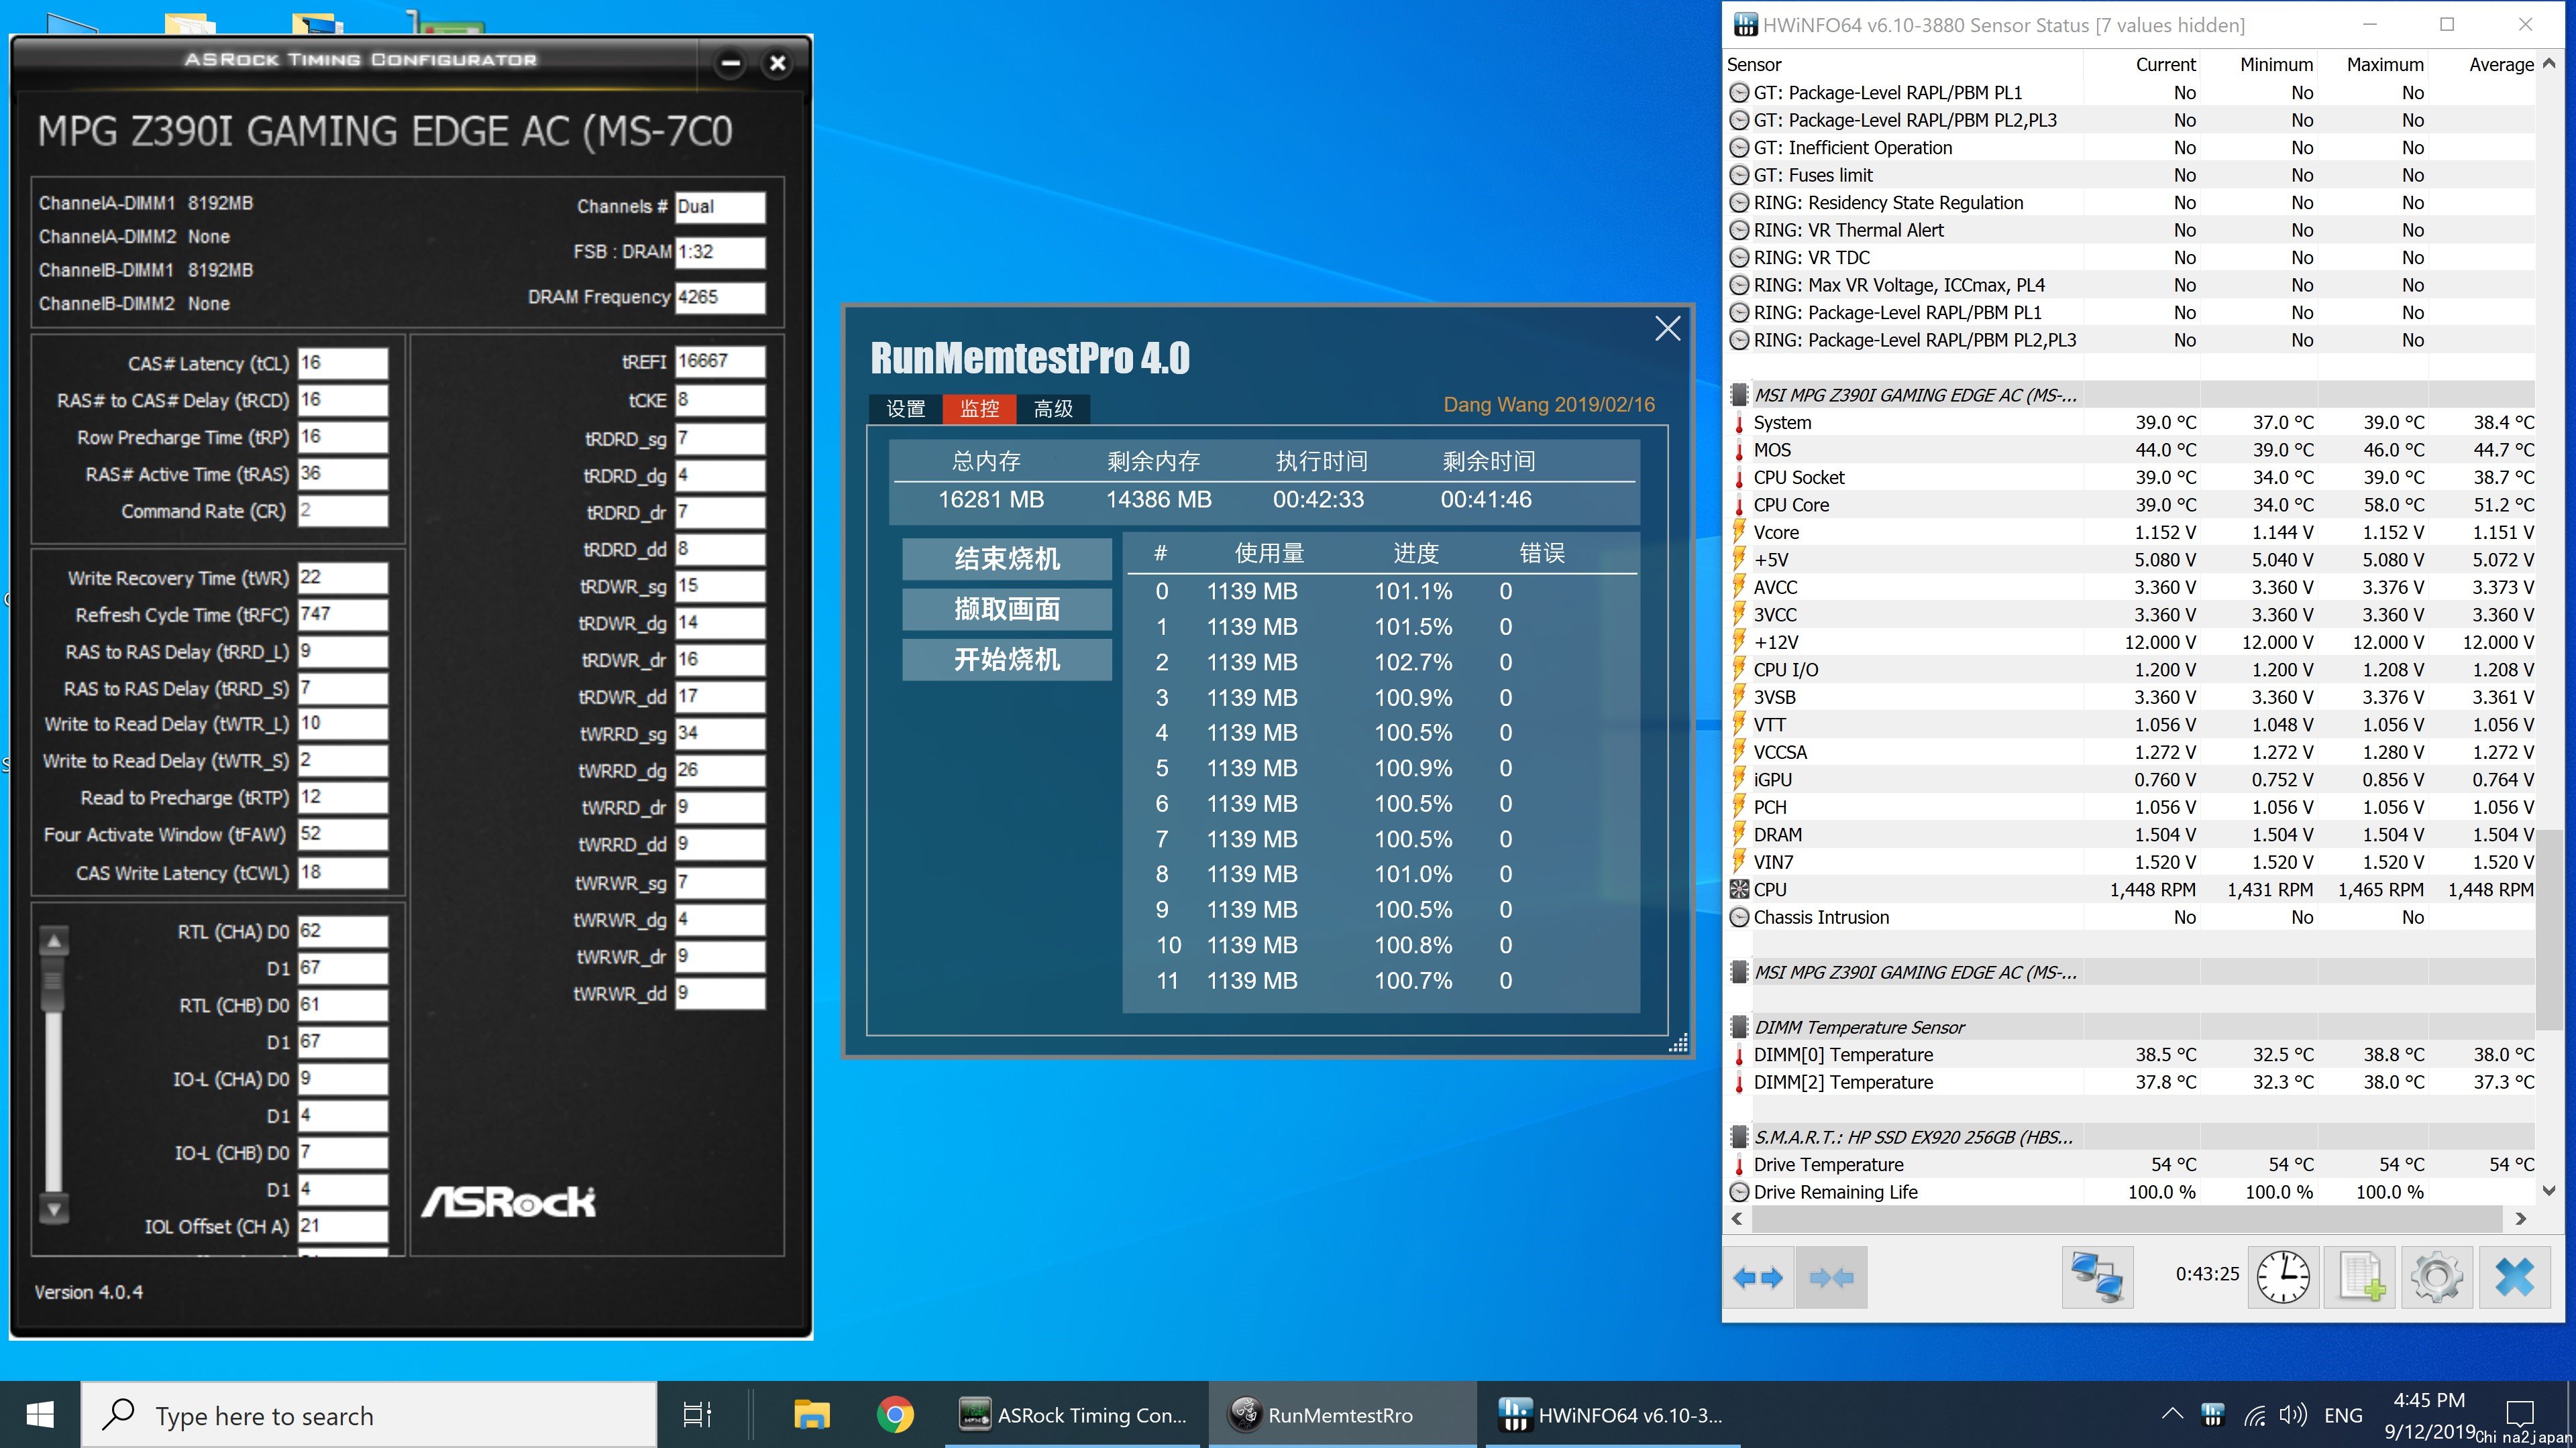The height and width of the screenshot is (1448, 2576).
Task: Click the clock reset timer icon in HWiNFO
Action: [2283, 1277]
